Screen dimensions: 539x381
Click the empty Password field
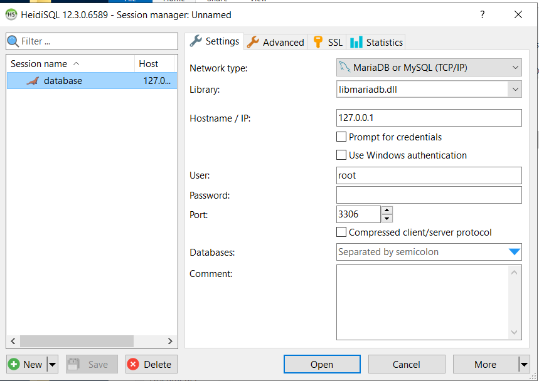coord(429,195)
